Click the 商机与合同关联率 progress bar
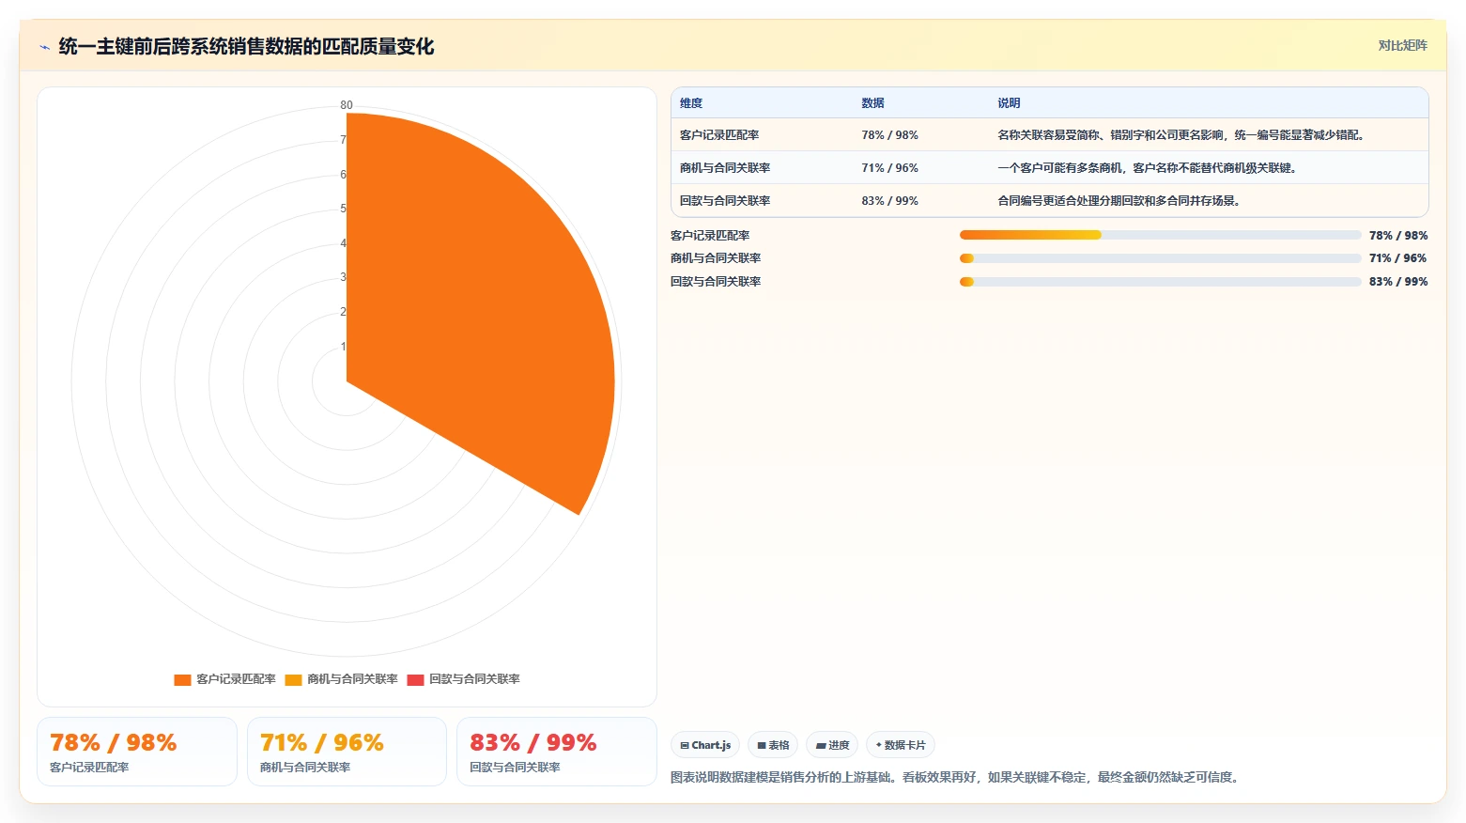Viewport: 1466px width, 823px height. point(1160,258)
